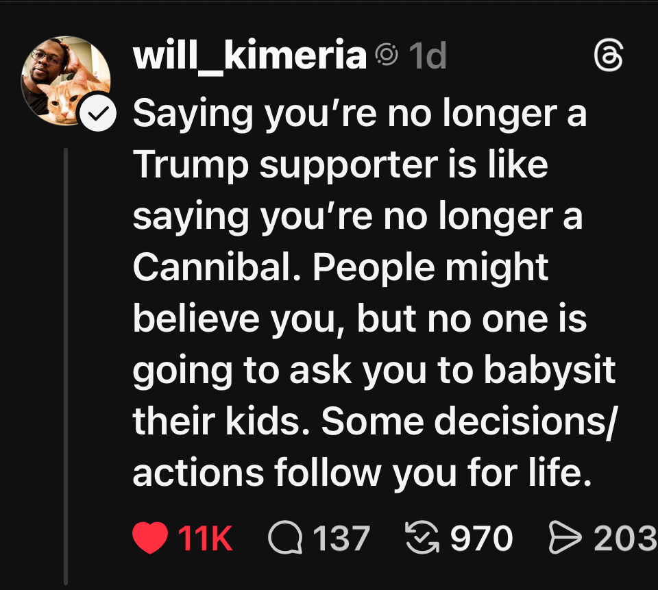Open the will_kimeria username link
The image size is (658, 590).
tap(250, 56)
